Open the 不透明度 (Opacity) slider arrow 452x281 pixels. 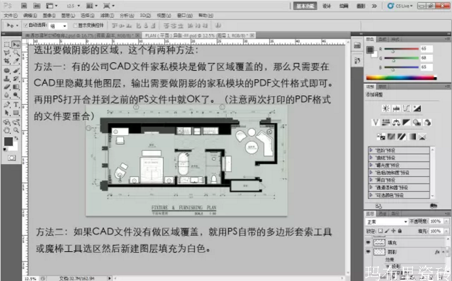coord(447,222)
